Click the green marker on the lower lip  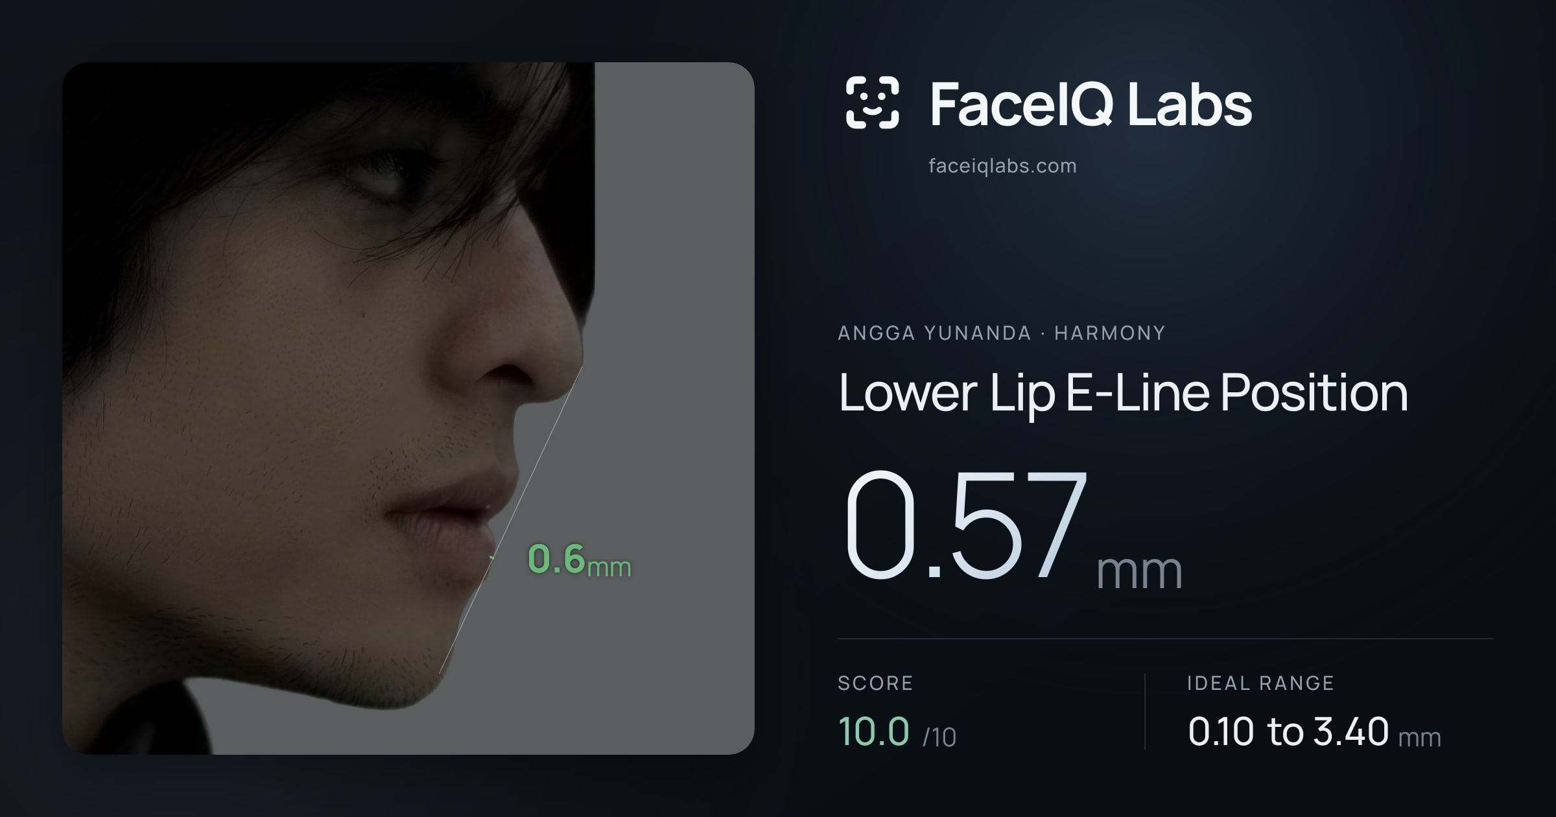coord(491,557)
